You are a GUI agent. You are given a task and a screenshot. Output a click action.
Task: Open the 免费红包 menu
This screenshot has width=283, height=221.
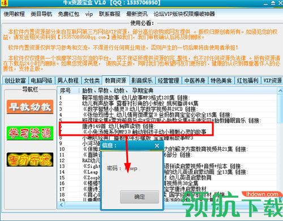68,14
